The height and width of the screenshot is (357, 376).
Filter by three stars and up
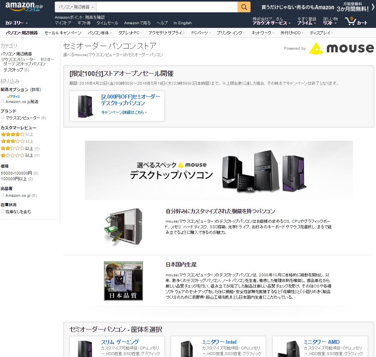click(x=17, y=141)
